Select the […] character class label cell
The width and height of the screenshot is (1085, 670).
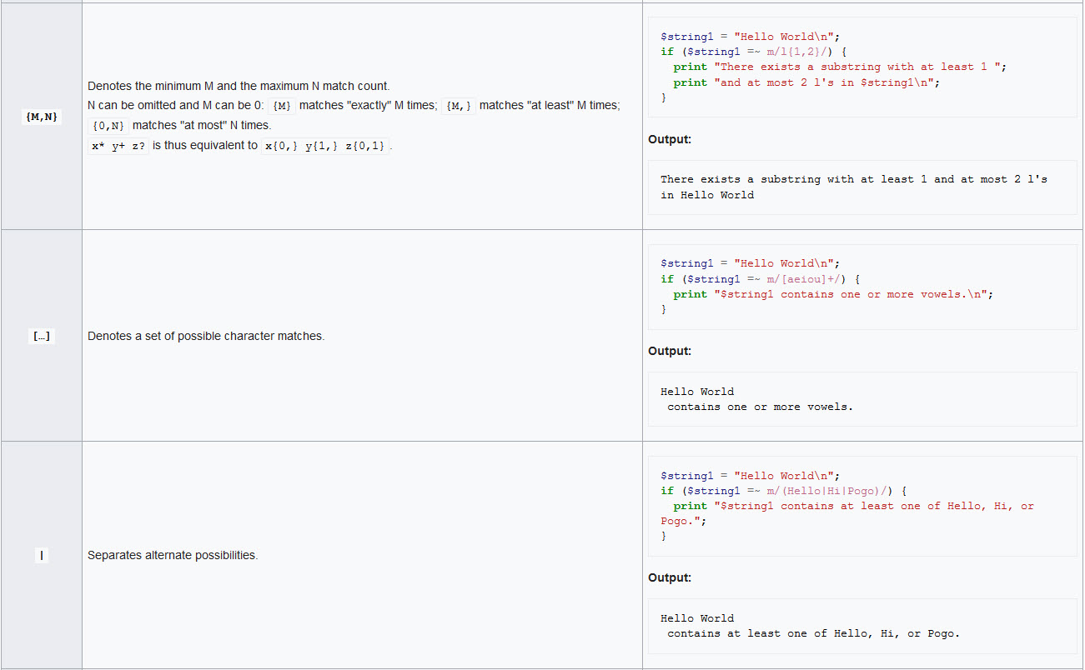(41, 336)
